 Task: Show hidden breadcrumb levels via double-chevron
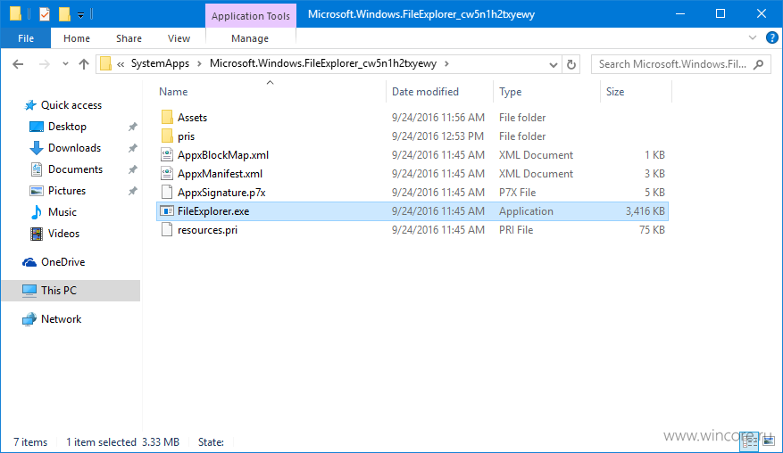pos(121,64)
